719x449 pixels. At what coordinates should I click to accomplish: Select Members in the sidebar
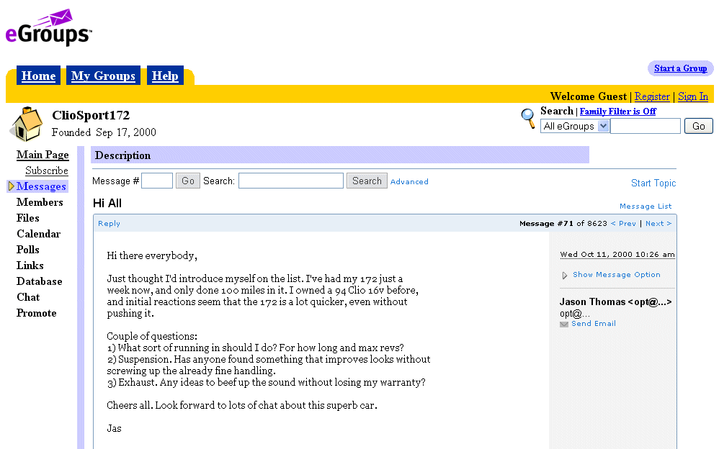(x=40, y=202)
